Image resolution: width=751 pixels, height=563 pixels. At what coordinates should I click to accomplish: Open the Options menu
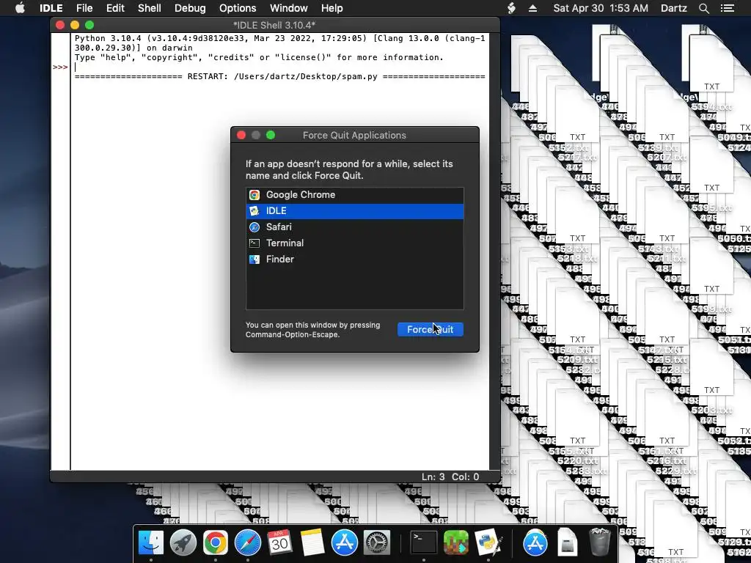tap(238, 8)
